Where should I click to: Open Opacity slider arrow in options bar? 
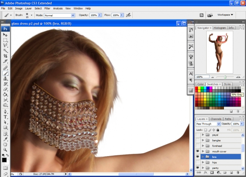100,15
